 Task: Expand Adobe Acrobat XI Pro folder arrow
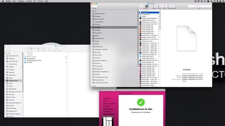point(159,20)
